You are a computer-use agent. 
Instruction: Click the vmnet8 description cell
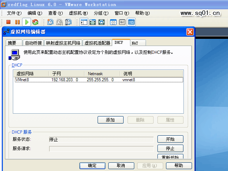(x=129, y=80)
